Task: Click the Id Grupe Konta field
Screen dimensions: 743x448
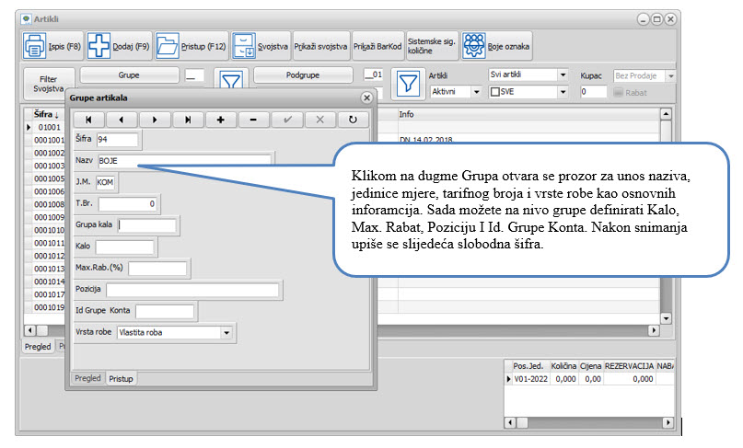Action: pyautogui.click(x=165, y=311)
